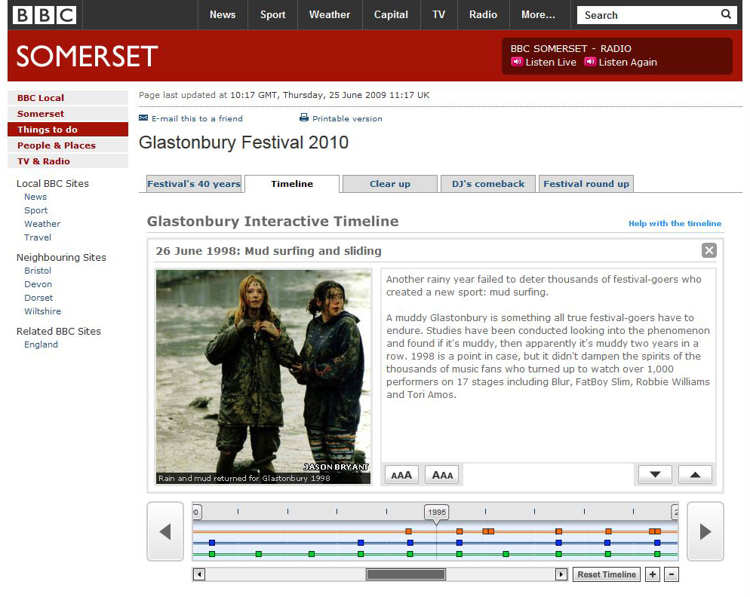Move timeline forward with large right arrow
The width and height of the screenshot is (750, 597).
coord(705,531)
